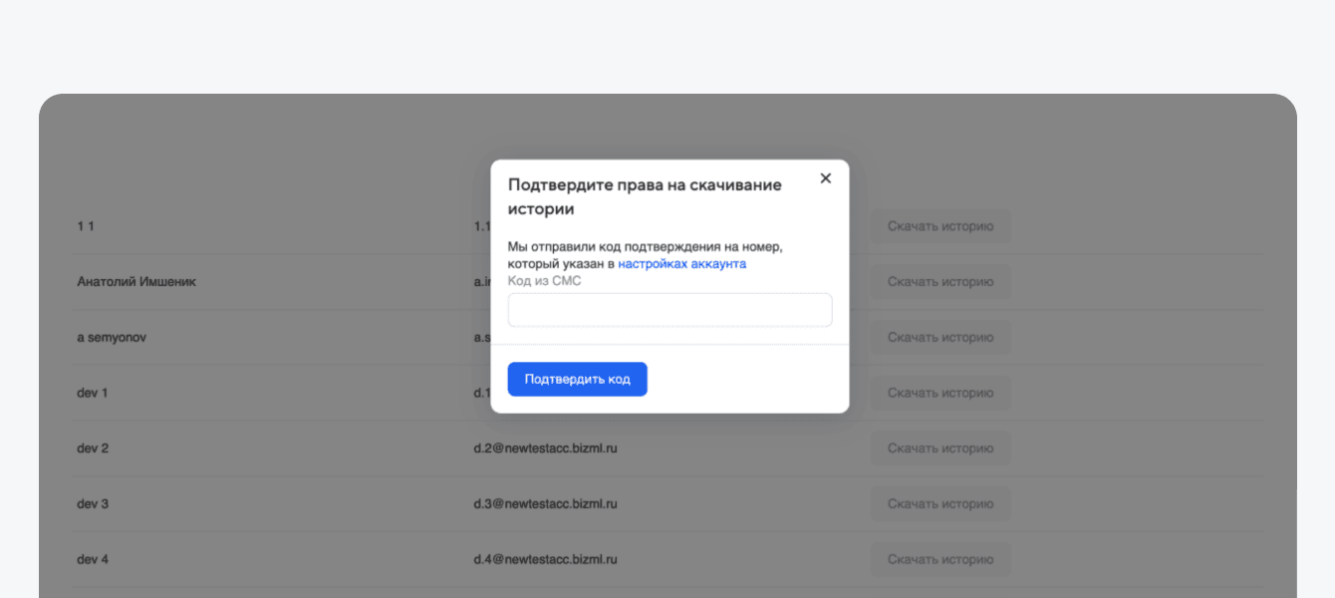Click "Скачать историю" next to d.2@newtestacc.bizml.ru
This screenshot has width=1335, height=598.
click(939, 448)
